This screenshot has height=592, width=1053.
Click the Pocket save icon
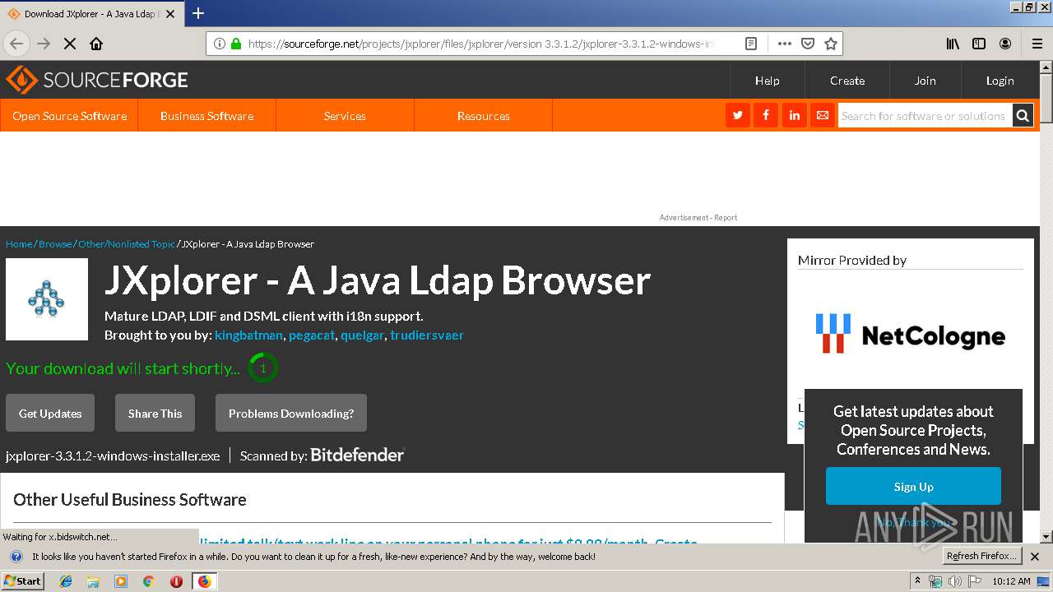[808, 44]
